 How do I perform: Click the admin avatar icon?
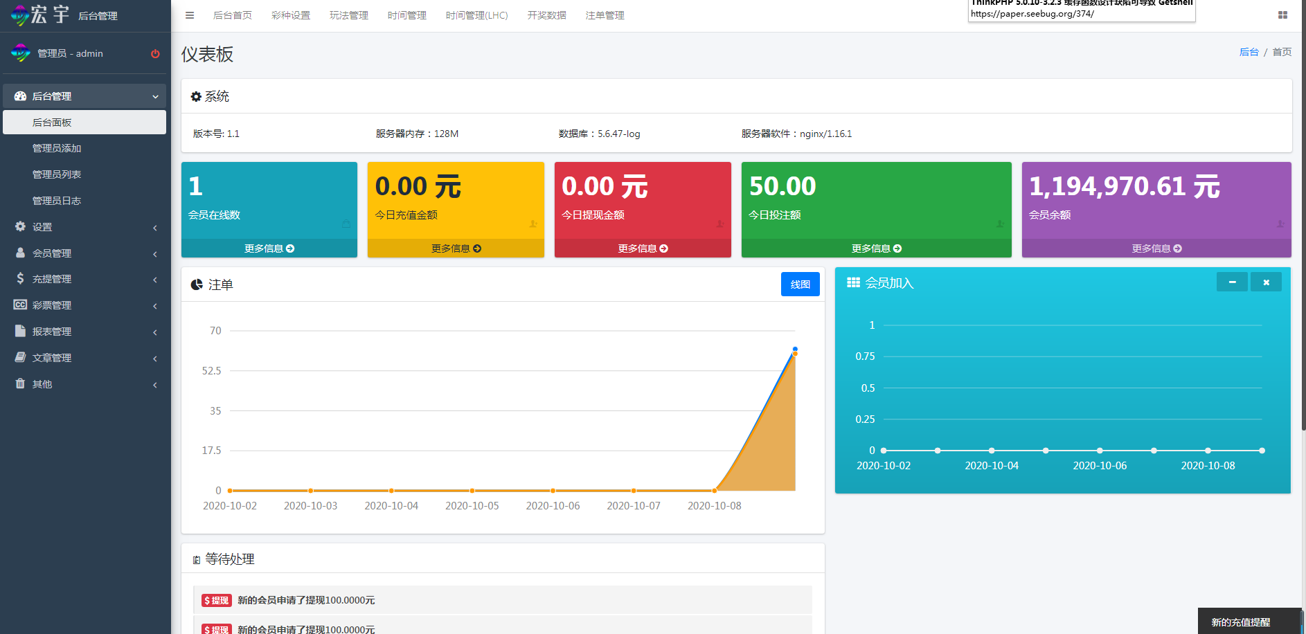point(21,53)
